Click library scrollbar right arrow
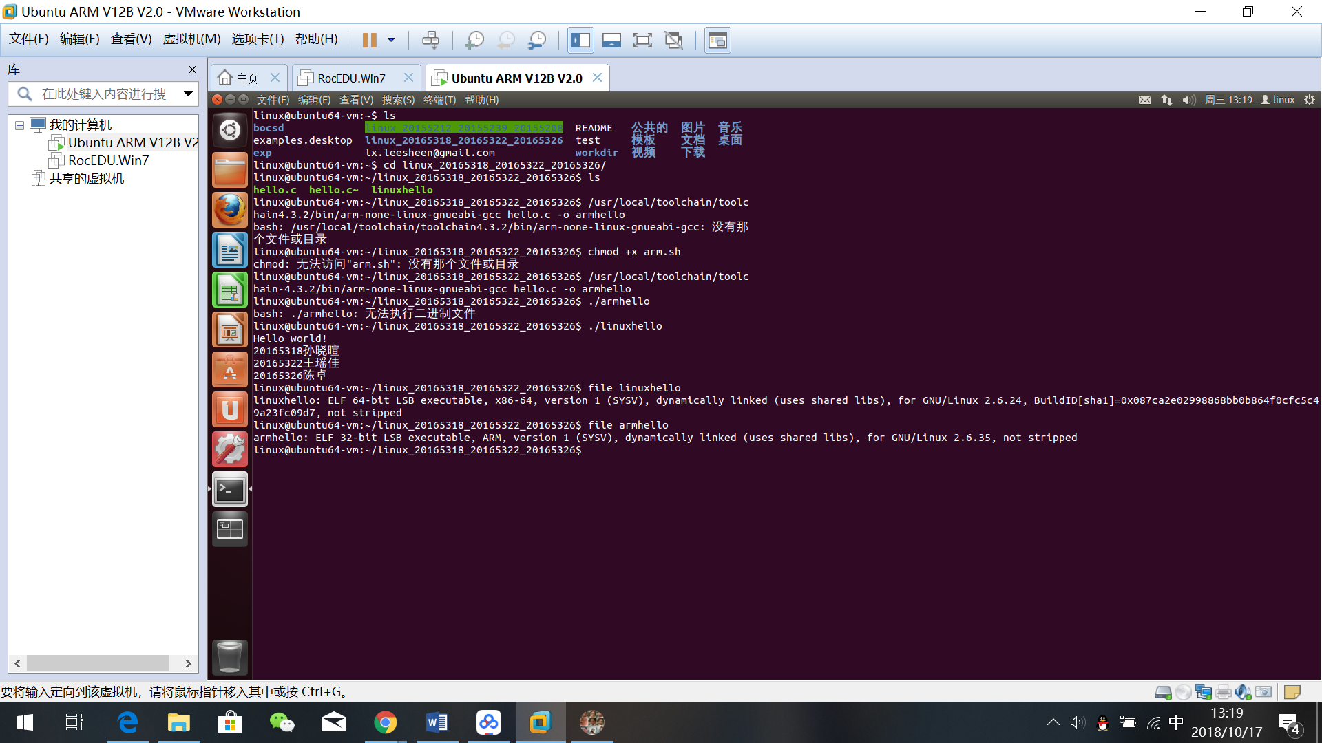The image size is (1322, 743). point(188,663)
